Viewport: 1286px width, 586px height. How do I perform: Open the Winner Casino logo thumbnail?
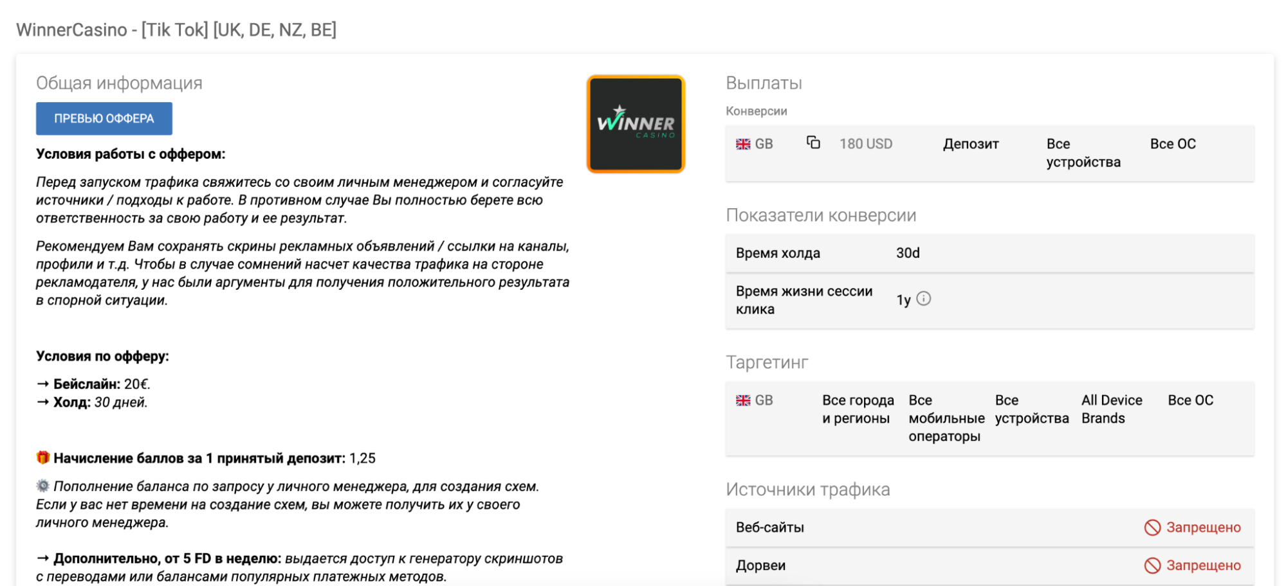coord(636,124)
